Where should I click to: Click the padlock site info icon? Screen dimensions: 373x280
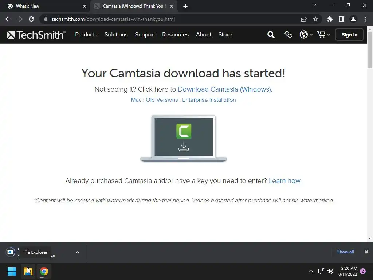[46, 19]
